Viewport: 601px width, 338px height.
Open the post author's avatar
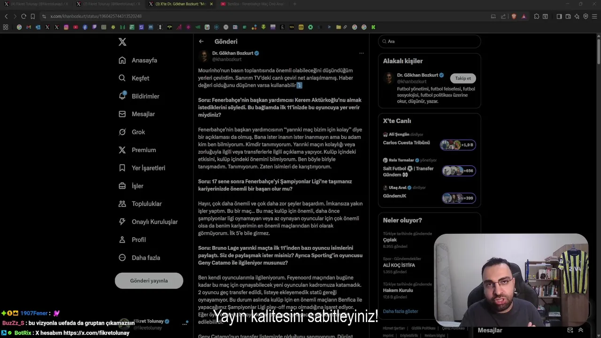tap(204, 56)
